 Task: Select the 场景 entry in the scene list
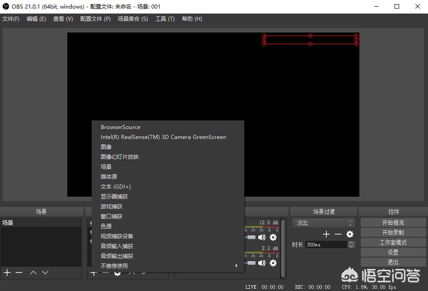41,222
